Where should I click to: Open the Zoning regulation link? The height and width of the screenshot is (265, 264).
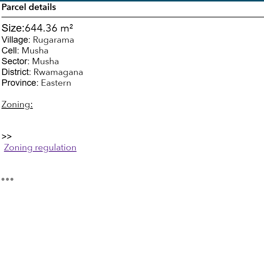click(40, 148)
